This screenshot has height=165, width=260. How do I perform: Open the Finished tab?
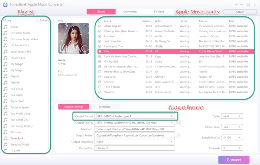pos(159,12)
